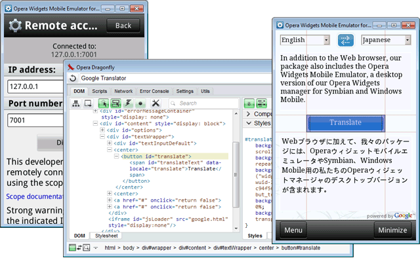The height and width of the screenshot is (258, 420).
Task: Collapse the Styles section chevron
Action: tap(249, 123)
